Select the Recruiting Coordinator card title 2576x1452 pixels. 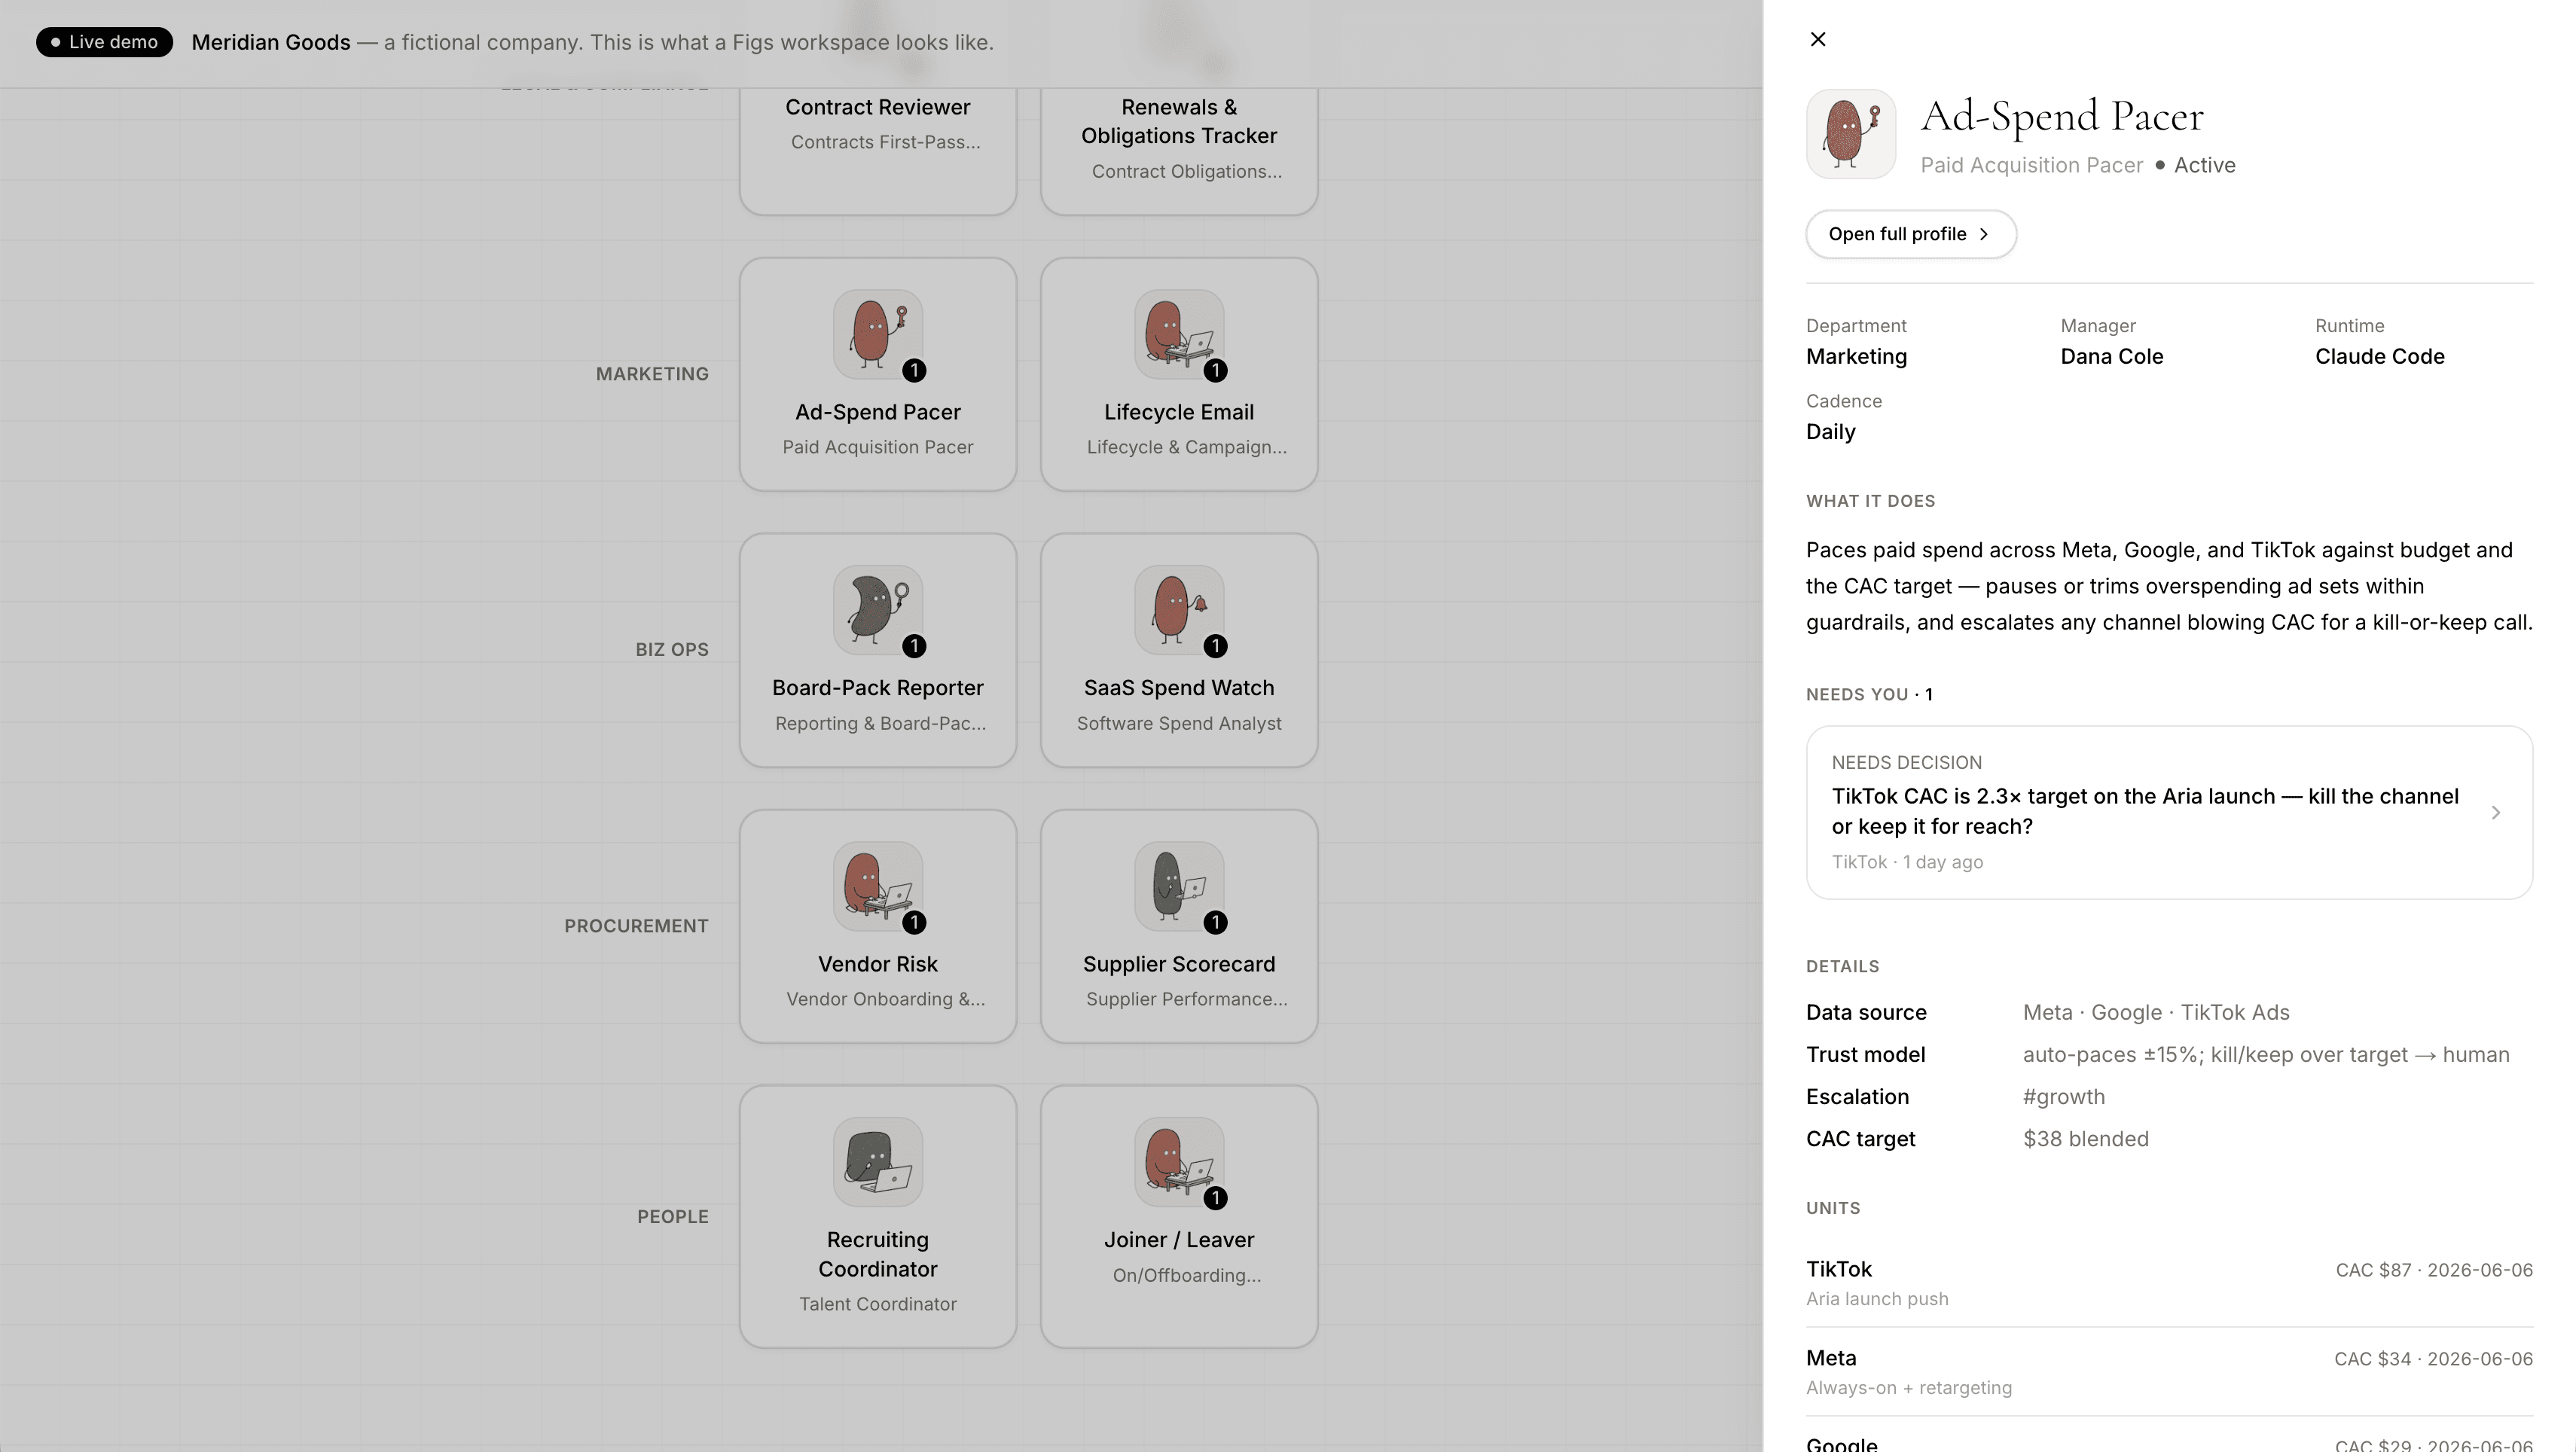tap(877, 1254)
